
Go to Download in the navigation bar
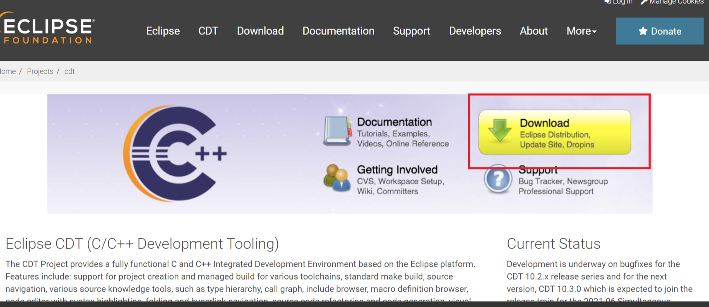(x=260, y=31)
